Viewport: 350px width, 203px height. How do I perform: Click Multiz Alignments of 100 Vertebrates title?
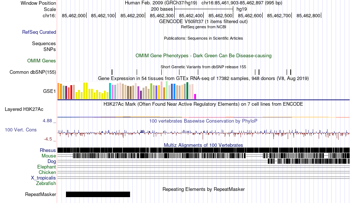(x=203, y=145)
